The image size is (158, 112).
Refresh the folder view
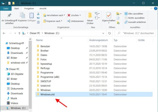pos(110,33)
